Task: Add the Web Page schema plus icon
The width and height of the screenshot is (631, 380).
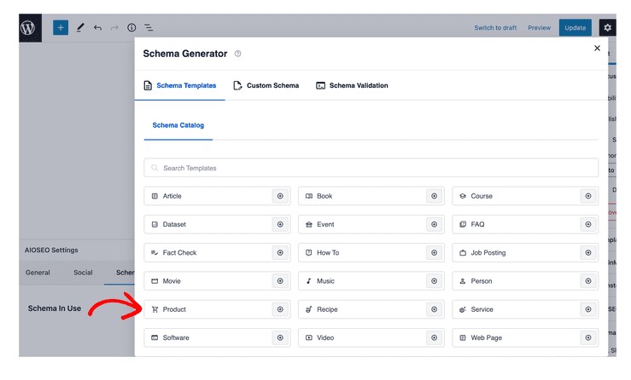Action: point(588,337)
